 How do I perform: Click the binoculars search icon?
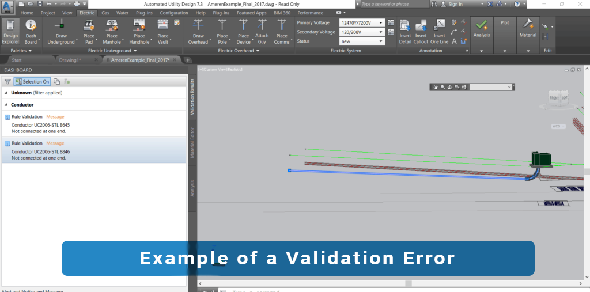(x=434, y=4)
